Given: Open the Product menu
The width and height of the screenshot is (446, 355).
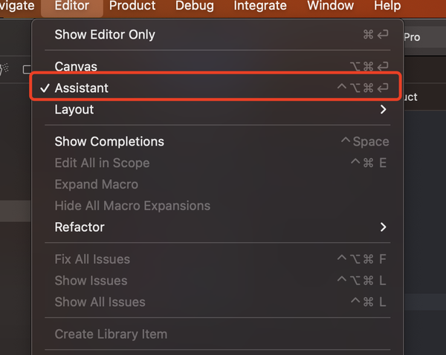Looking at the screenshot, I should (x=132, y=6).
